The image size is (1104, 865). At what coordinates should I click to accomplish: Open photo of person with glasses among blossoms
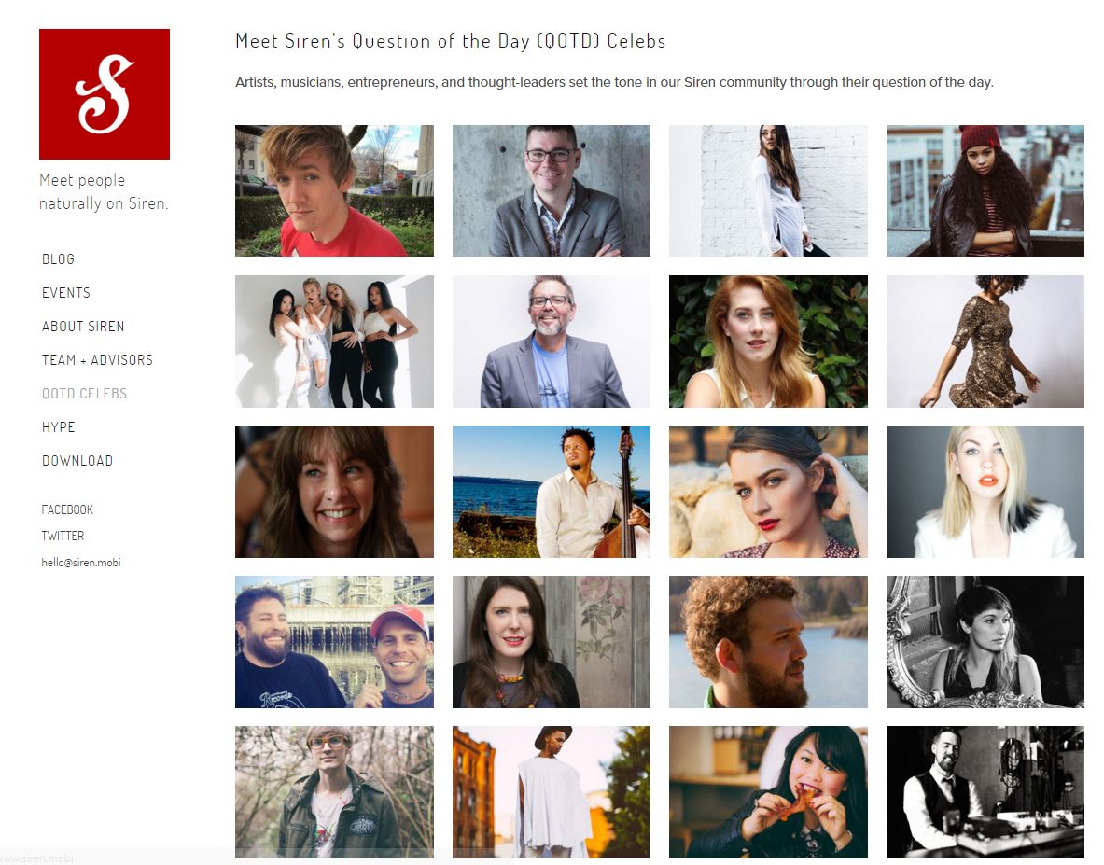(x=334, y=792)
